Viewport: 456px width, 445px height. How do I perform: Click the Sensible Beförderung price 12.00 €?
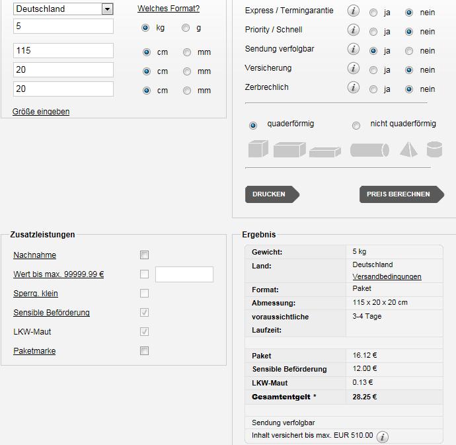pyautogui.click(x=365, y=368)
